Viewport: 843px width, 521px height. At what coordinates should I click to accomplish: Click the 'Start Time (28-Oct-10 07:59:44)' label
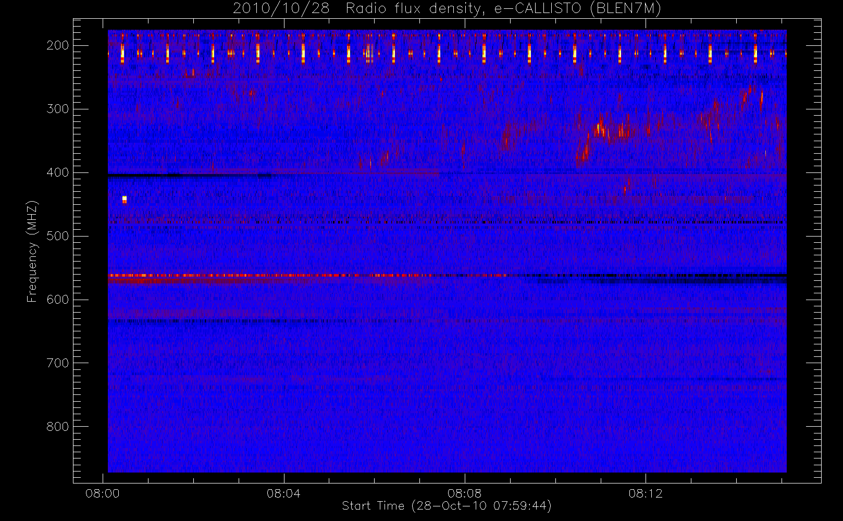[447, 505]
